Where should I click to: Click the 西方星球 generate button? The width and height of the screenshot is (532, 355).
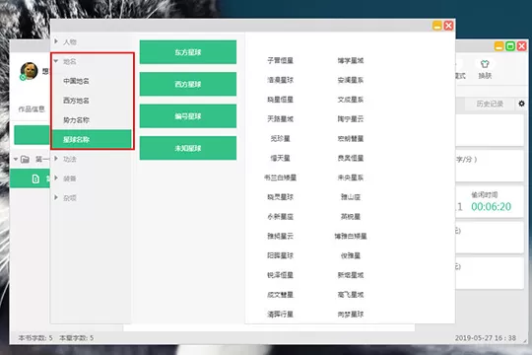(x=188, y=84)
